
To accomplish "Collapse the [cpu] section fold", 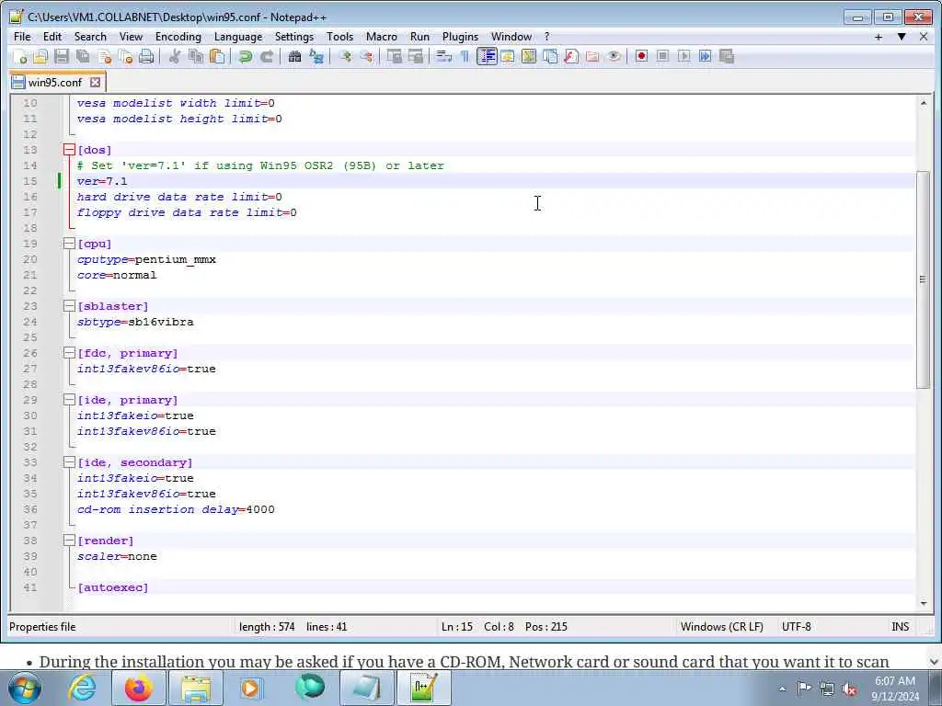I will pos(69,244).
